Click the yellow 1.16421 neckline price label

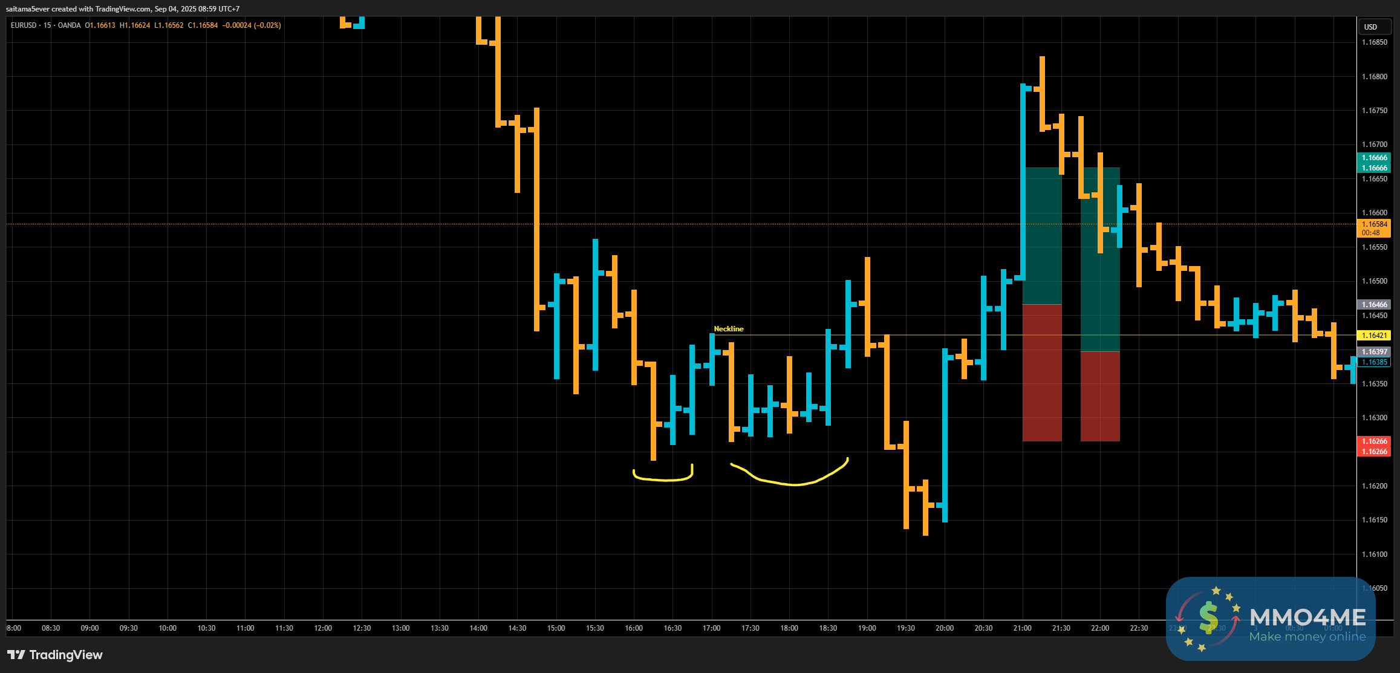1374,336
